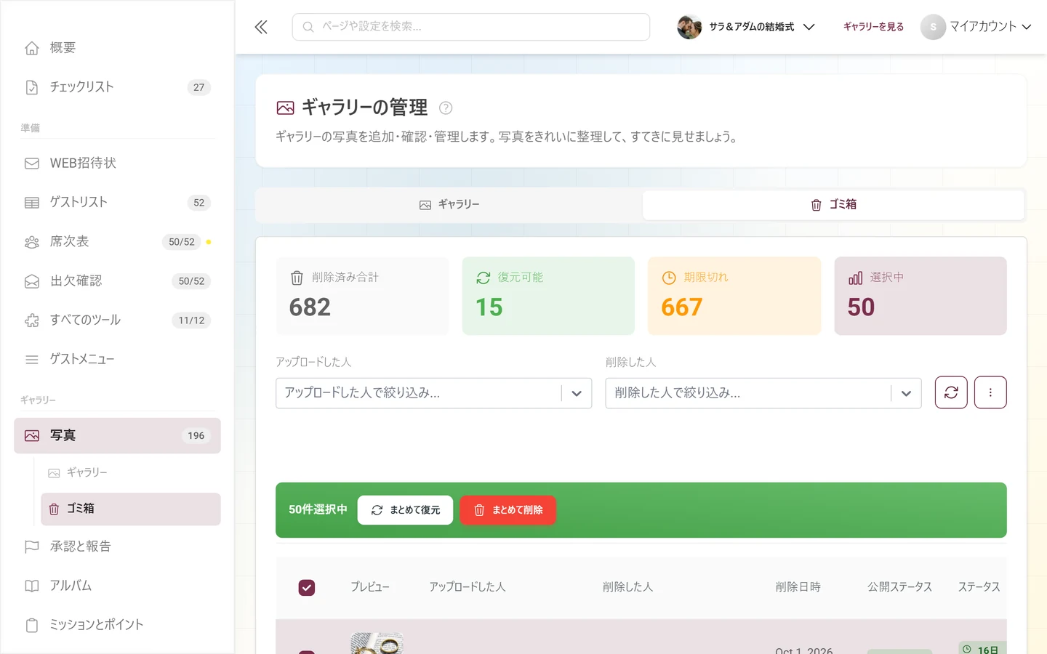Screen dimensions: 1047x654
Task: Switch to the ギャラリー tab
Action: [449, 205]
